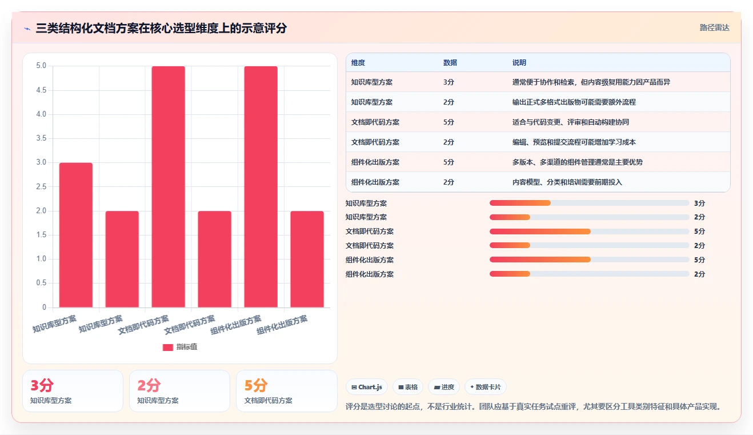Click the 0.5 tick on the y-axis
This screenshot has height=435, width=753.
coord(41,283)
